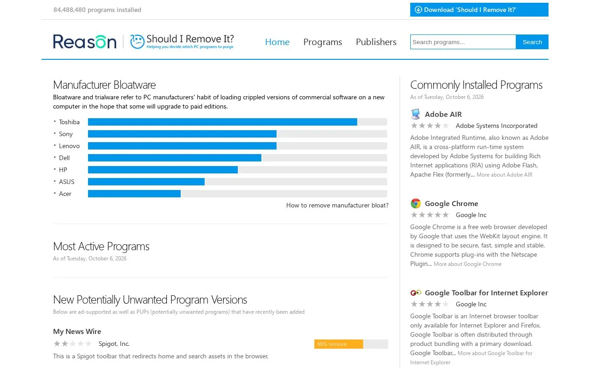The image size is (590, 368).
Task: Open How to remove manufacturer bloat link
Action: pyautogui.click(x=337, y=205)
